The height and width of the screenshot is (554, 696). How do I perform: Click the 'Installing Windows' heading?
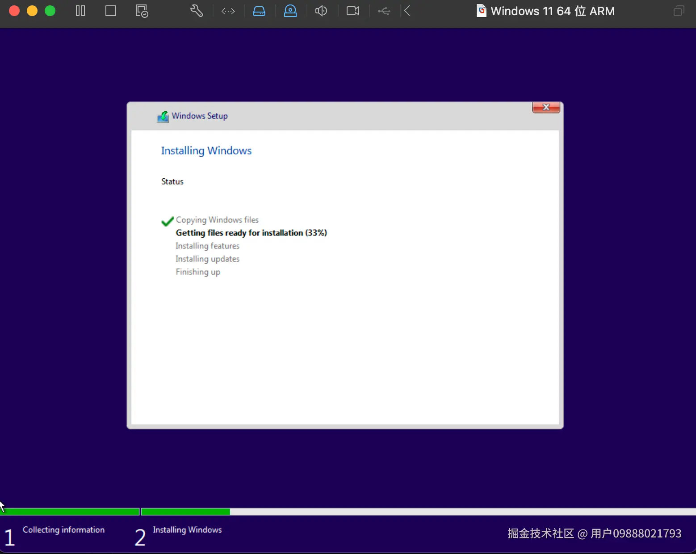point(206,151)
